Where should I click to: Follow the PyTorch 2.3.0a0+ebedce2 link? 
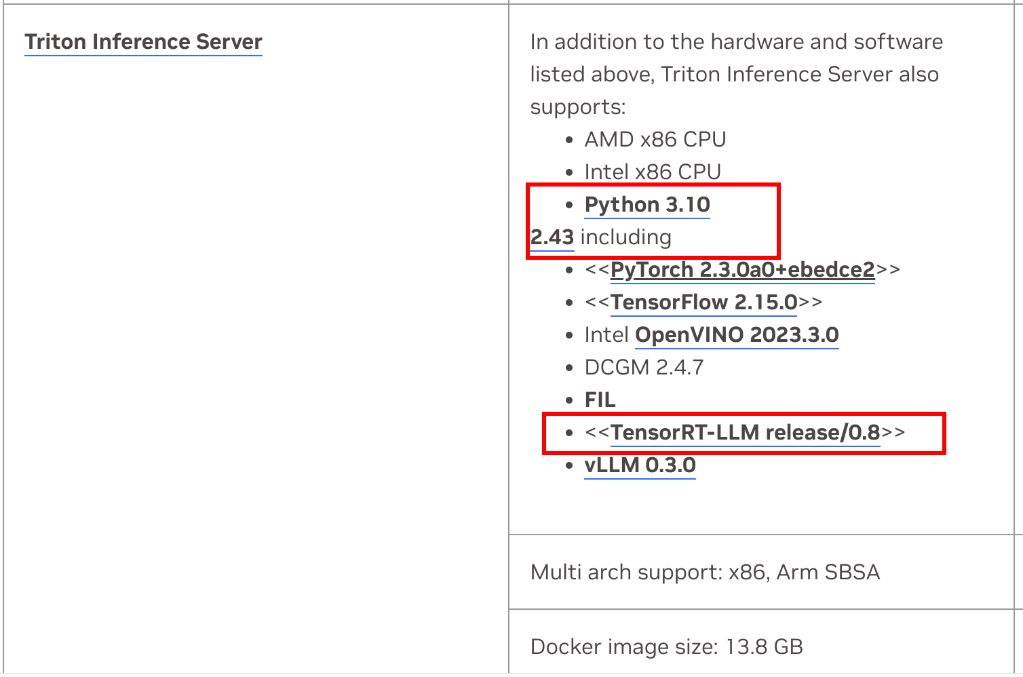point(742,270)
